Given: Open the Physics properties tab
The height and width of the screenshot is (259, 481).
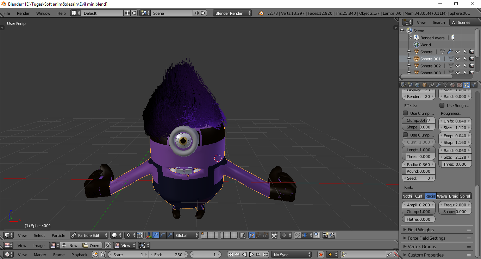Looking at the screenshot, I should pyautogui.click(x=474, y=85).
